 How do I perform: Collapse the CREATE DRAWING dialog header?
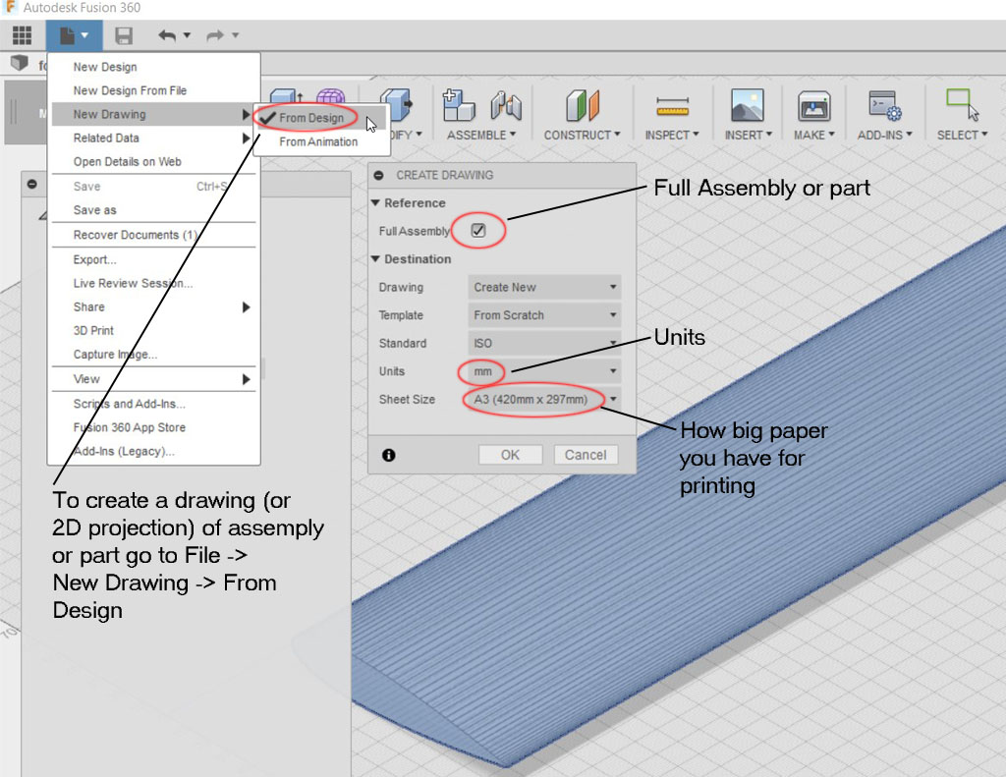(x=378, y=175)
